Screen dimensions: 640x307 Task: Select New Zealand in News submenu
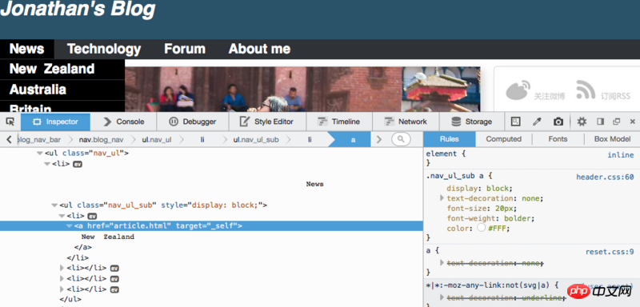62,69
